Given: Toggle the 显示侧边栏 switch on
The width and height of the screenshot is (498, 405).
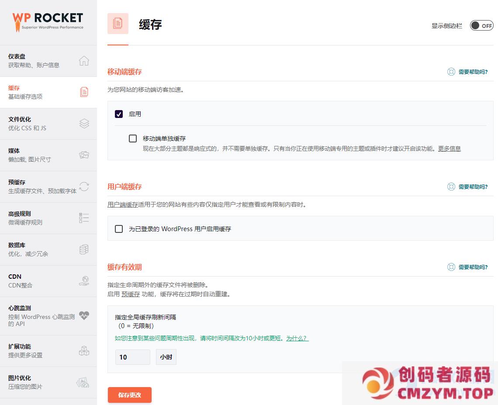Looking at the screenshot, I should (481, 26).
